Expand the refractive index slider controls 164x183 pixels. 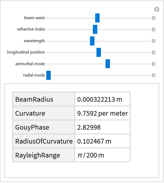tap(153, 29)
